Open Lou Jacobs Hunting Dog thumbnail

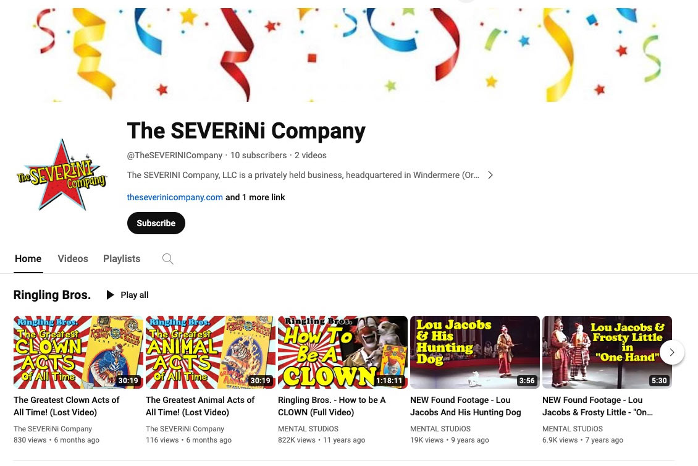475,352
